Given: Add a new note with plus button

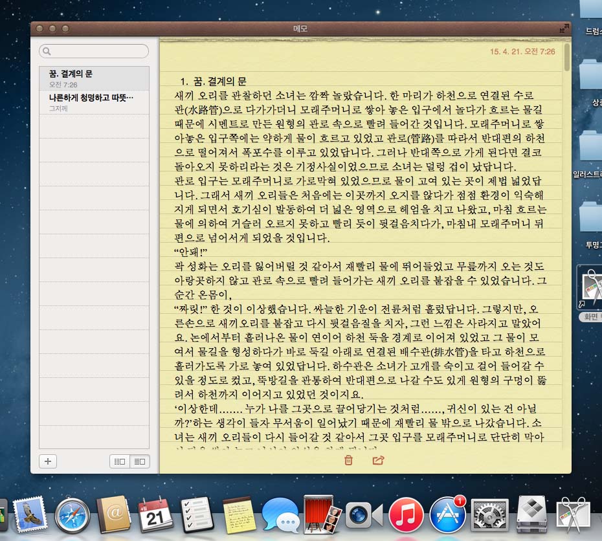Looking at the screenshot, I should tap(49, 461).
